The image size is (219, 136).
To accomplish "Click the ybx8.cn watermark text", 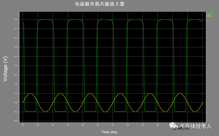I will pos(181,128).
